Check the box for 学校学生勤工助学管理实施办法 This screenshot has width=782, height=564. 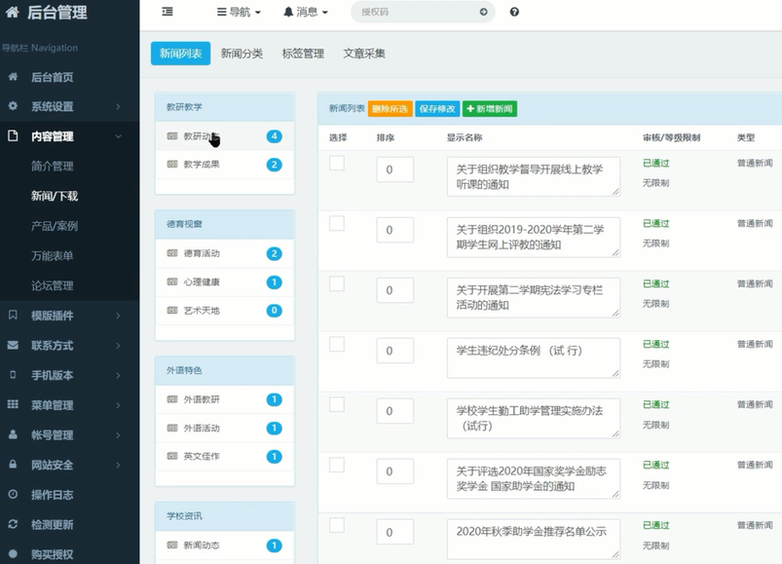(x=337, y=404)
